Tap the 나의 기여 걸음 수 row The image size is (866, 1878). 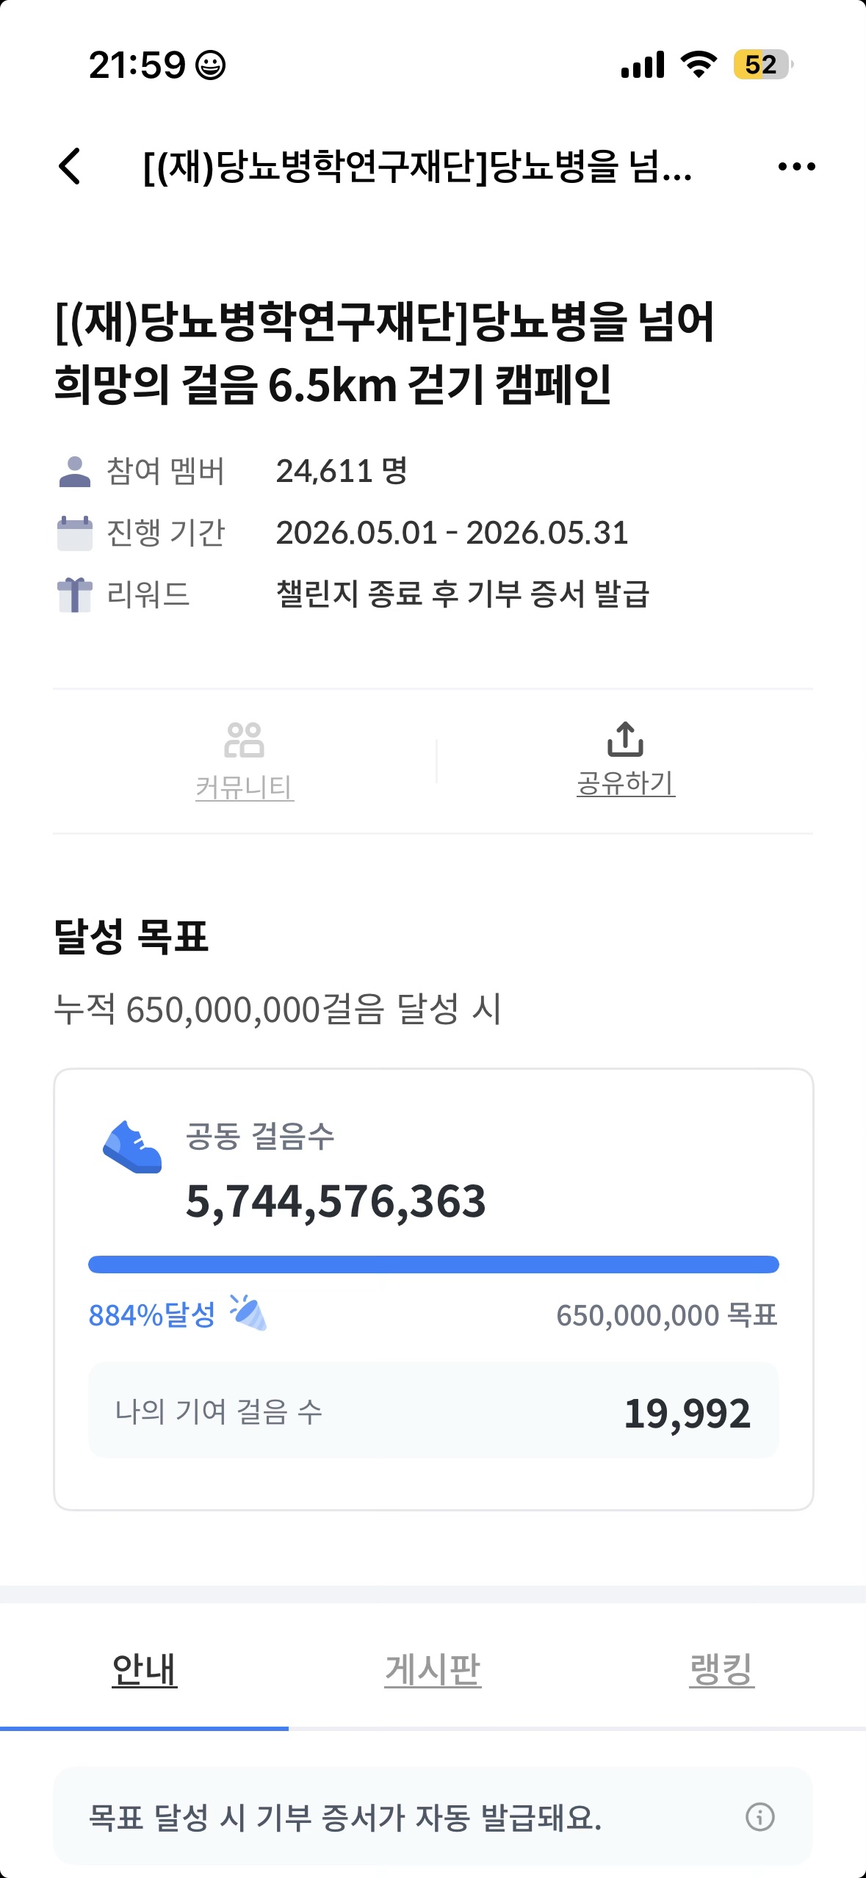(433, 1411)
